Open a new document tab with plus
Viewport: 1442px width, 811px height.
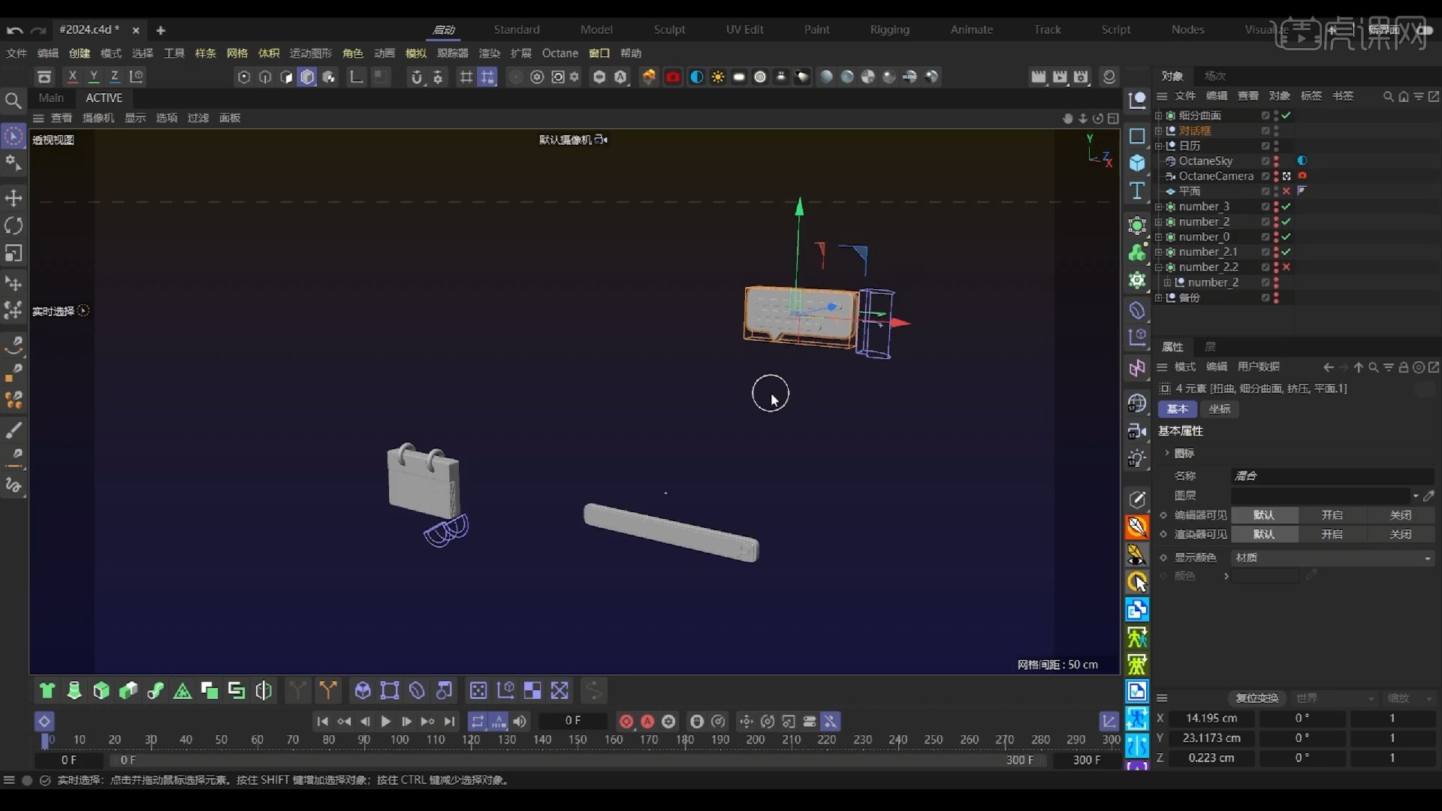(x=161, y=30)
